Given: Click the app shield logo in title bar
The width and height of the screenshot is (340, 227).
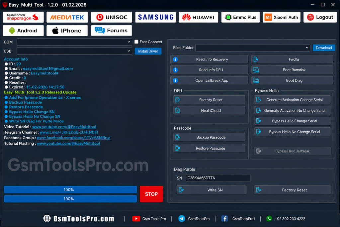Looking at the screenshot, I should (x=5, y=5).
